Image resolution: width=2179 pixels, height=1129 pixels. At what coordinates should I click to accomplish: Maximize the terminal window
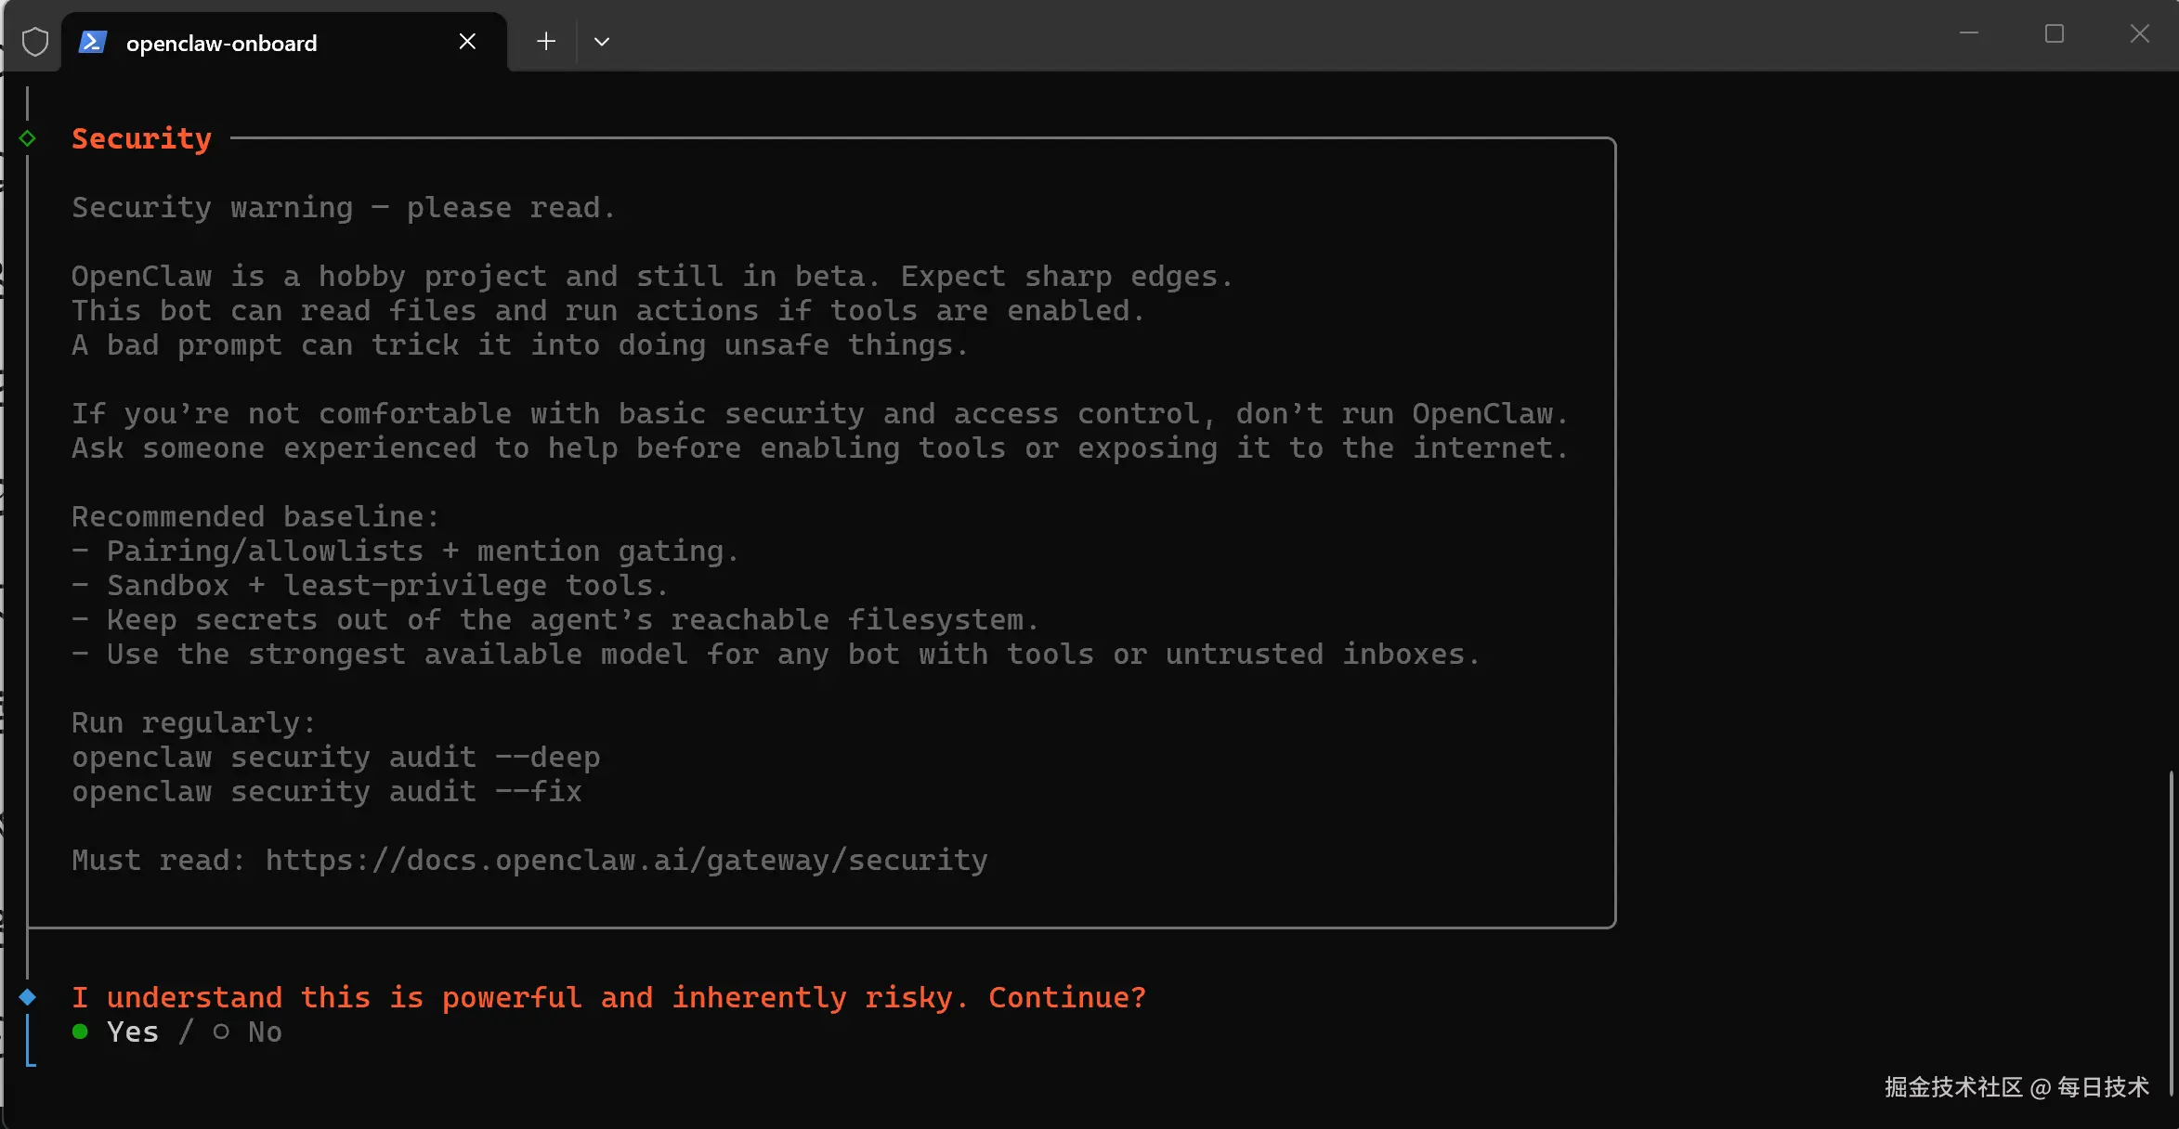2054,34
